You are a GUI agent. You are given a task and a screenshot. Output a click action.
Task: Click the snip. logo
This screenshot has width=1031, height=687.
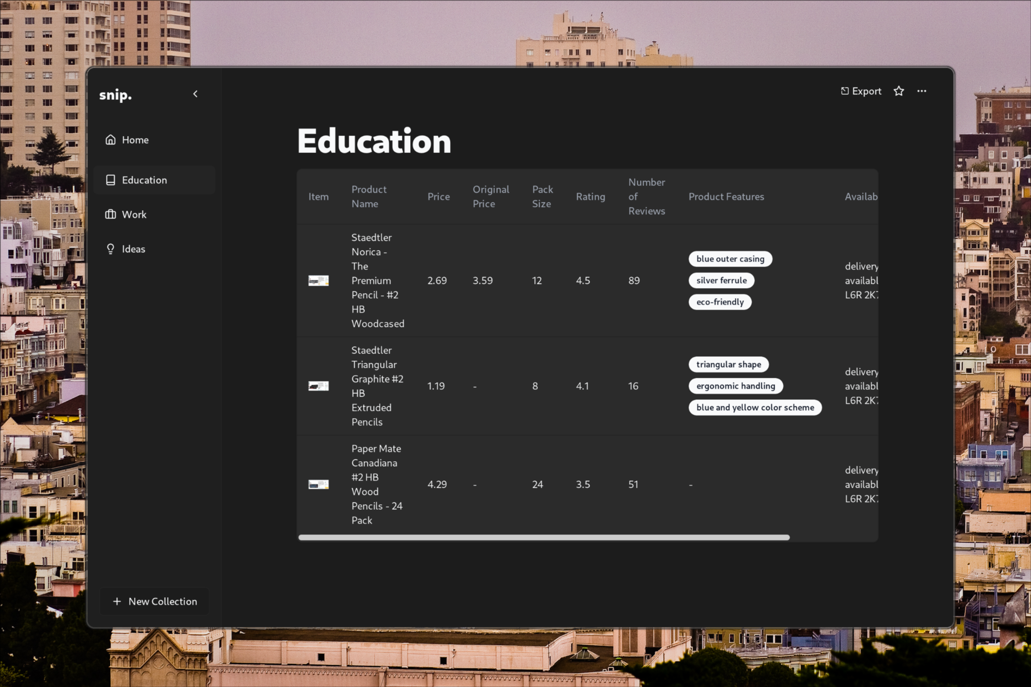tap(116, 95)
